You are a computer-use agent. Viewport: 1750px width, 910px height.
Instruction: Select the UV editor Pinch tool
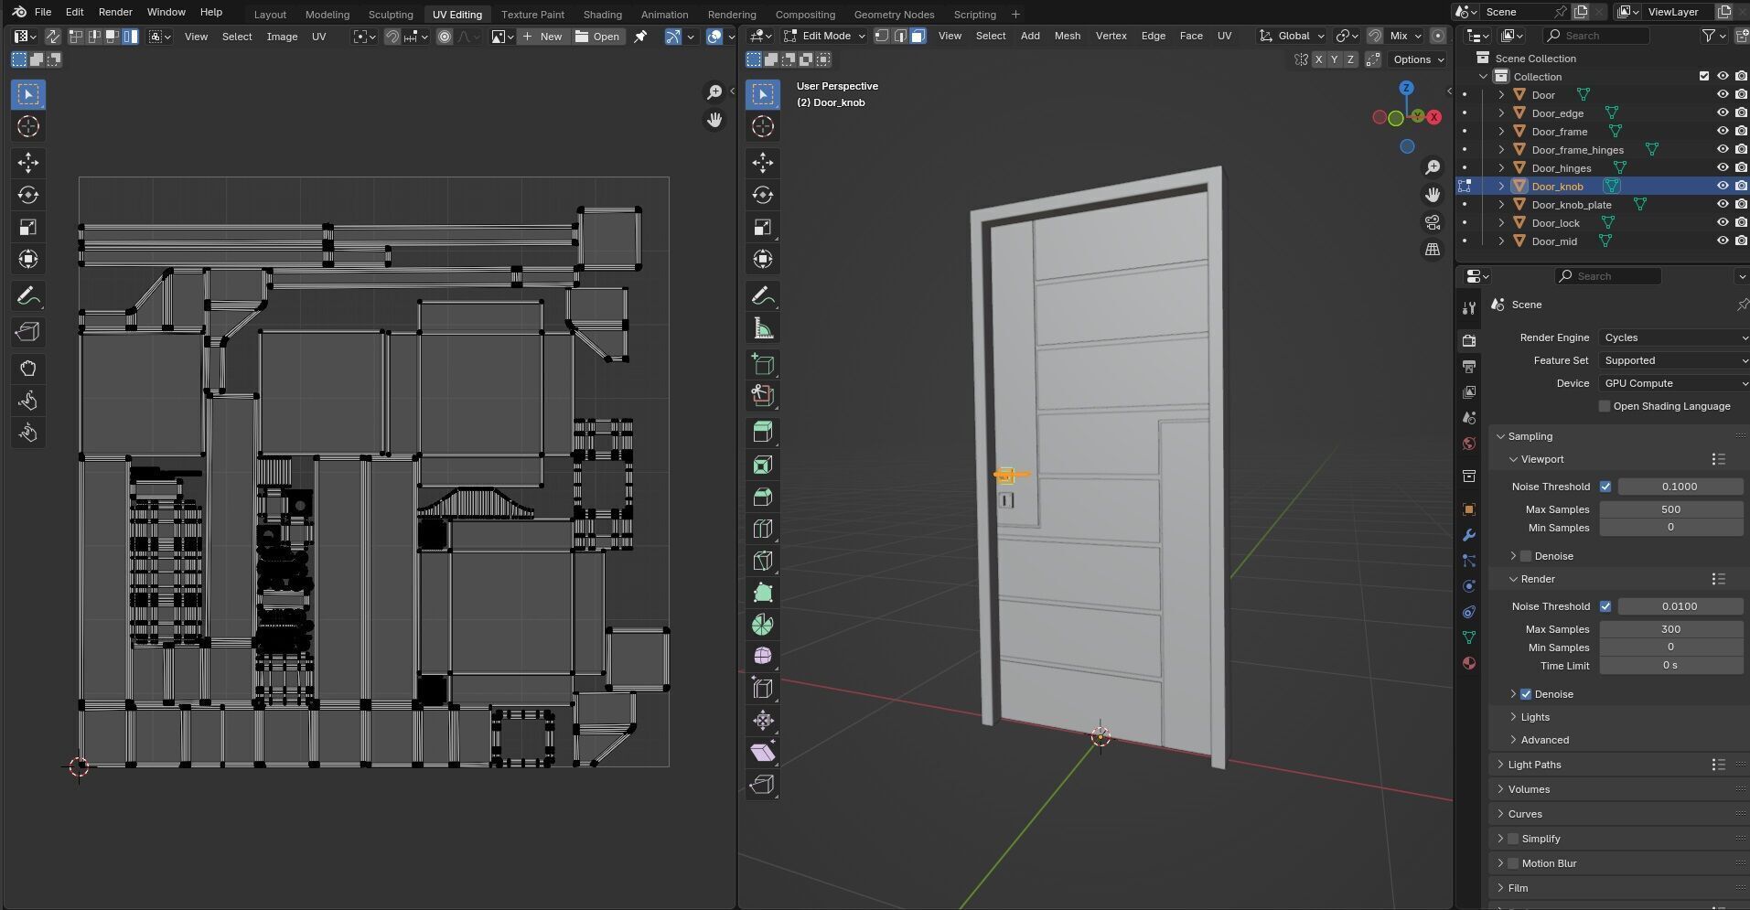coord(28,433)
